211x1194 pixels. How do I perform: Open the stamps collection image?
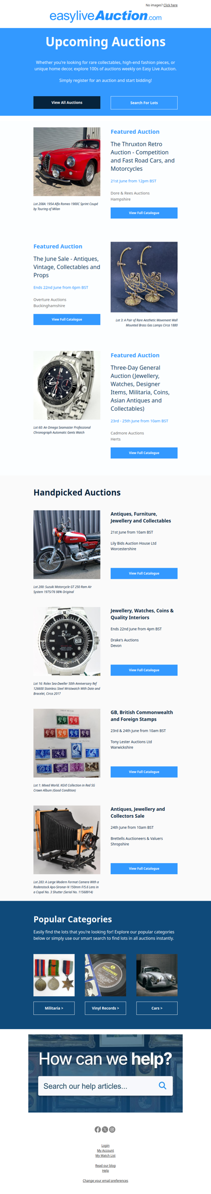click(x=67, y=743)
